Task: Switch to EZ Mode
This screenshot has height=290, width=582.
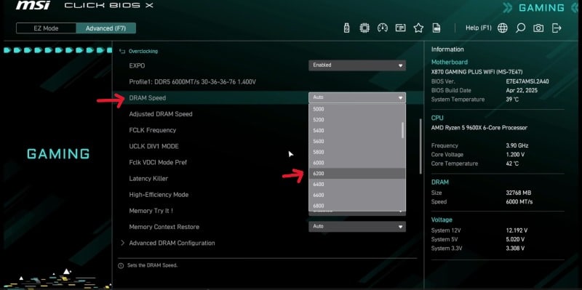Action: pos(46,28)
